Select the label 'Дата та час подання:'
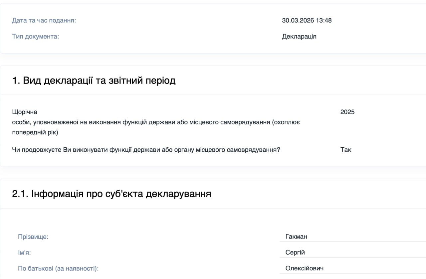The width and height of the screenshot is (426, 279). [44, 21]
